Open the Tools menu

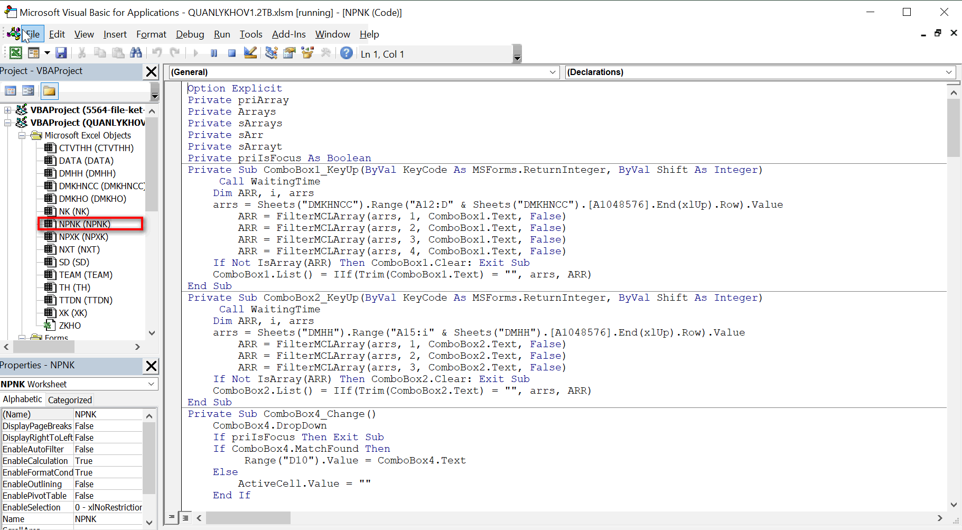pos(251,34)
